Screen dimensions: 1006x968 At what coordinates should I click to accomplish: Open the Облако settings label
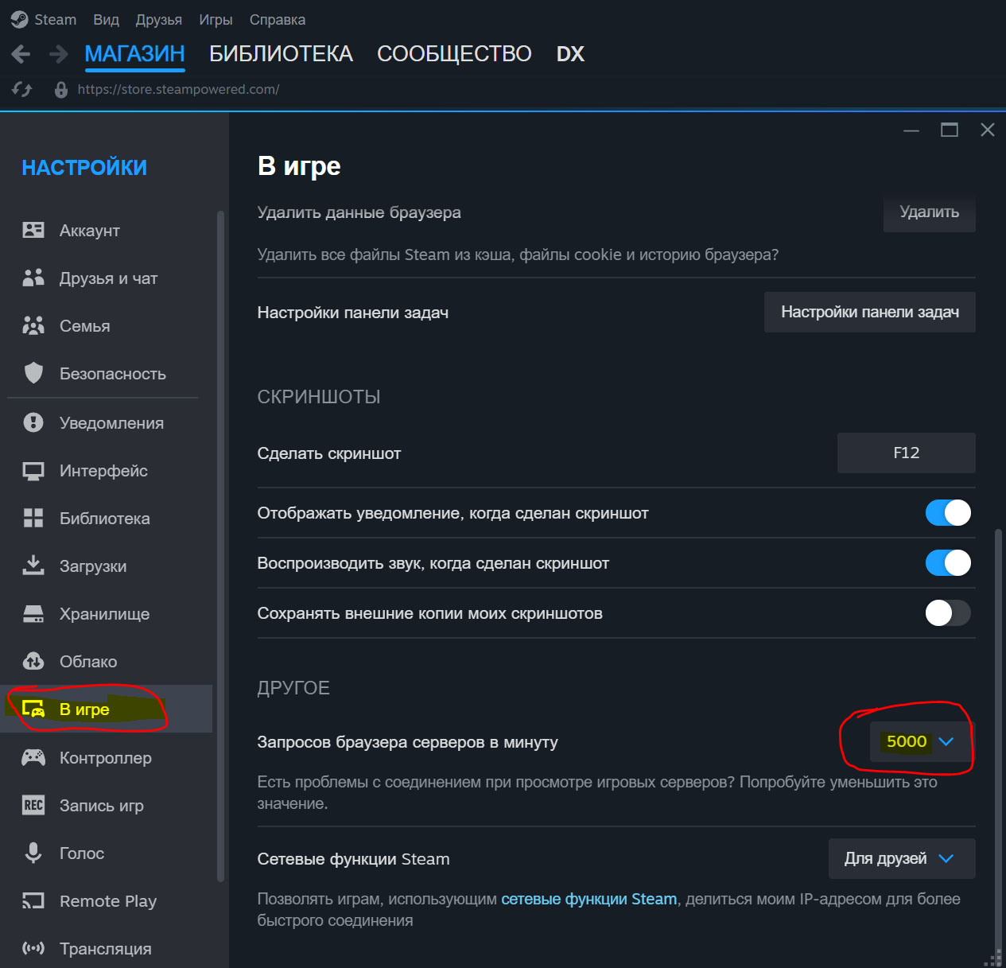click(88, 662)
